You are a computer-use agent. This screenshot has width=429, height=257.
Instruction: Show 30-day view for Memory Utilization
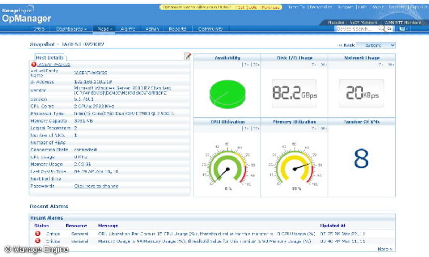click(x=323, y=128)
